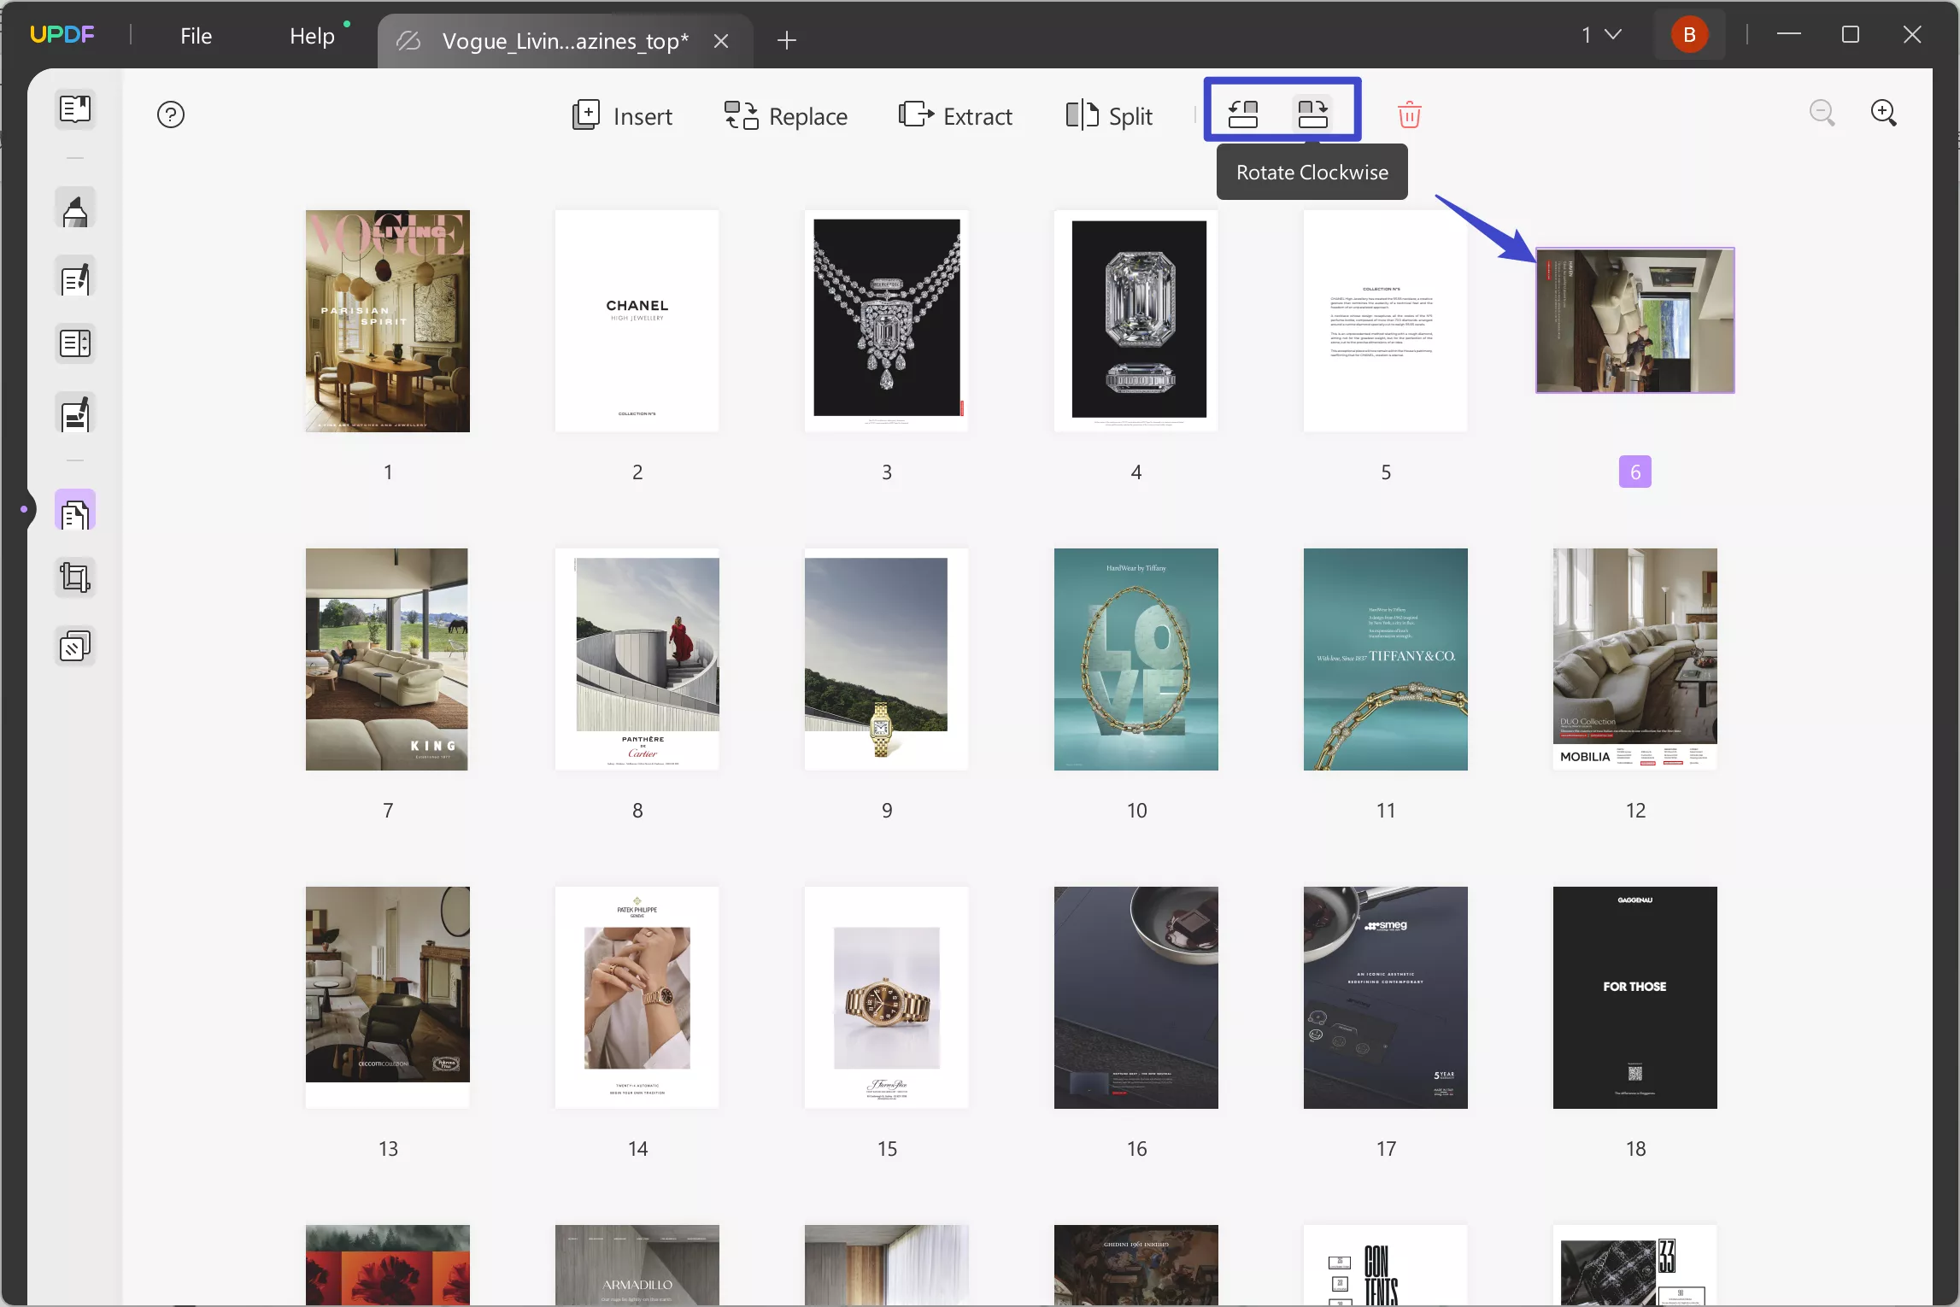Select page 9 watch landscape thumbnail

(887, 659)
